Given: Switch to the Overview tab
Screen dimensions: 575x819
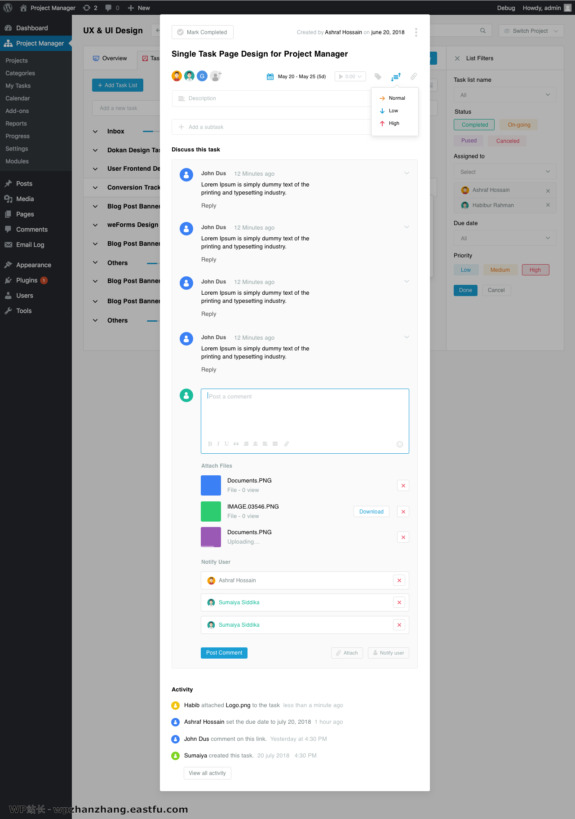Looking at the screenshot, I should 110,58.
